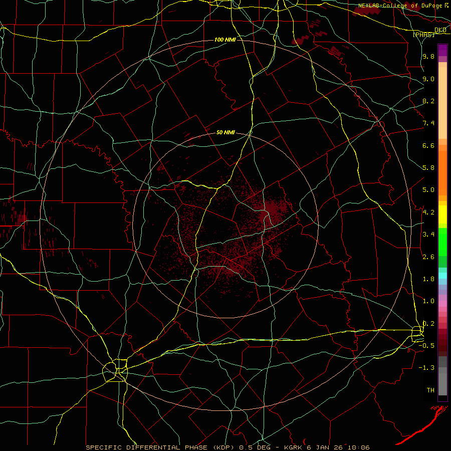
Task: Click the cyan band beside 1.8 on the color bar
Action: click(442, 276)
